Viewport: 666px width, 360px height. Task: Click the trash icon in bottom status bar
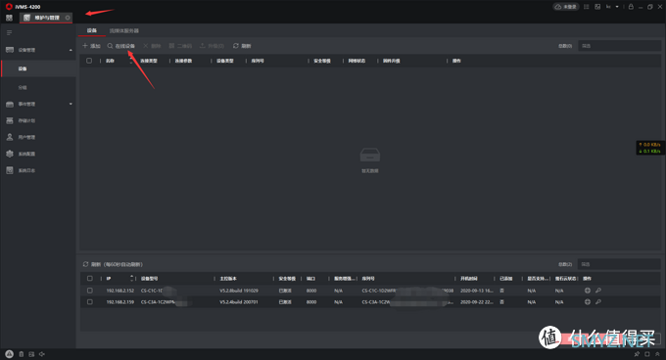pyautogui.click(x=22, y=354)
